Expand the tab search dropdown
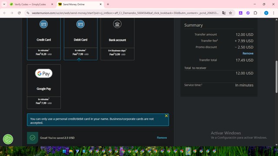The width and height of the screenshot is (278, 156). [4, 4]
